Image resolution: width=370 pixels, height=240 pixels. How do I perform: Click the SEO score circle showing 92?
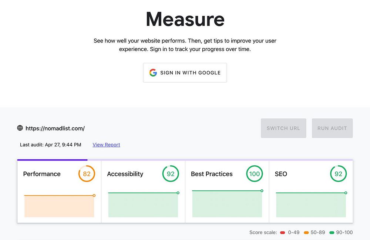point(338,174)
